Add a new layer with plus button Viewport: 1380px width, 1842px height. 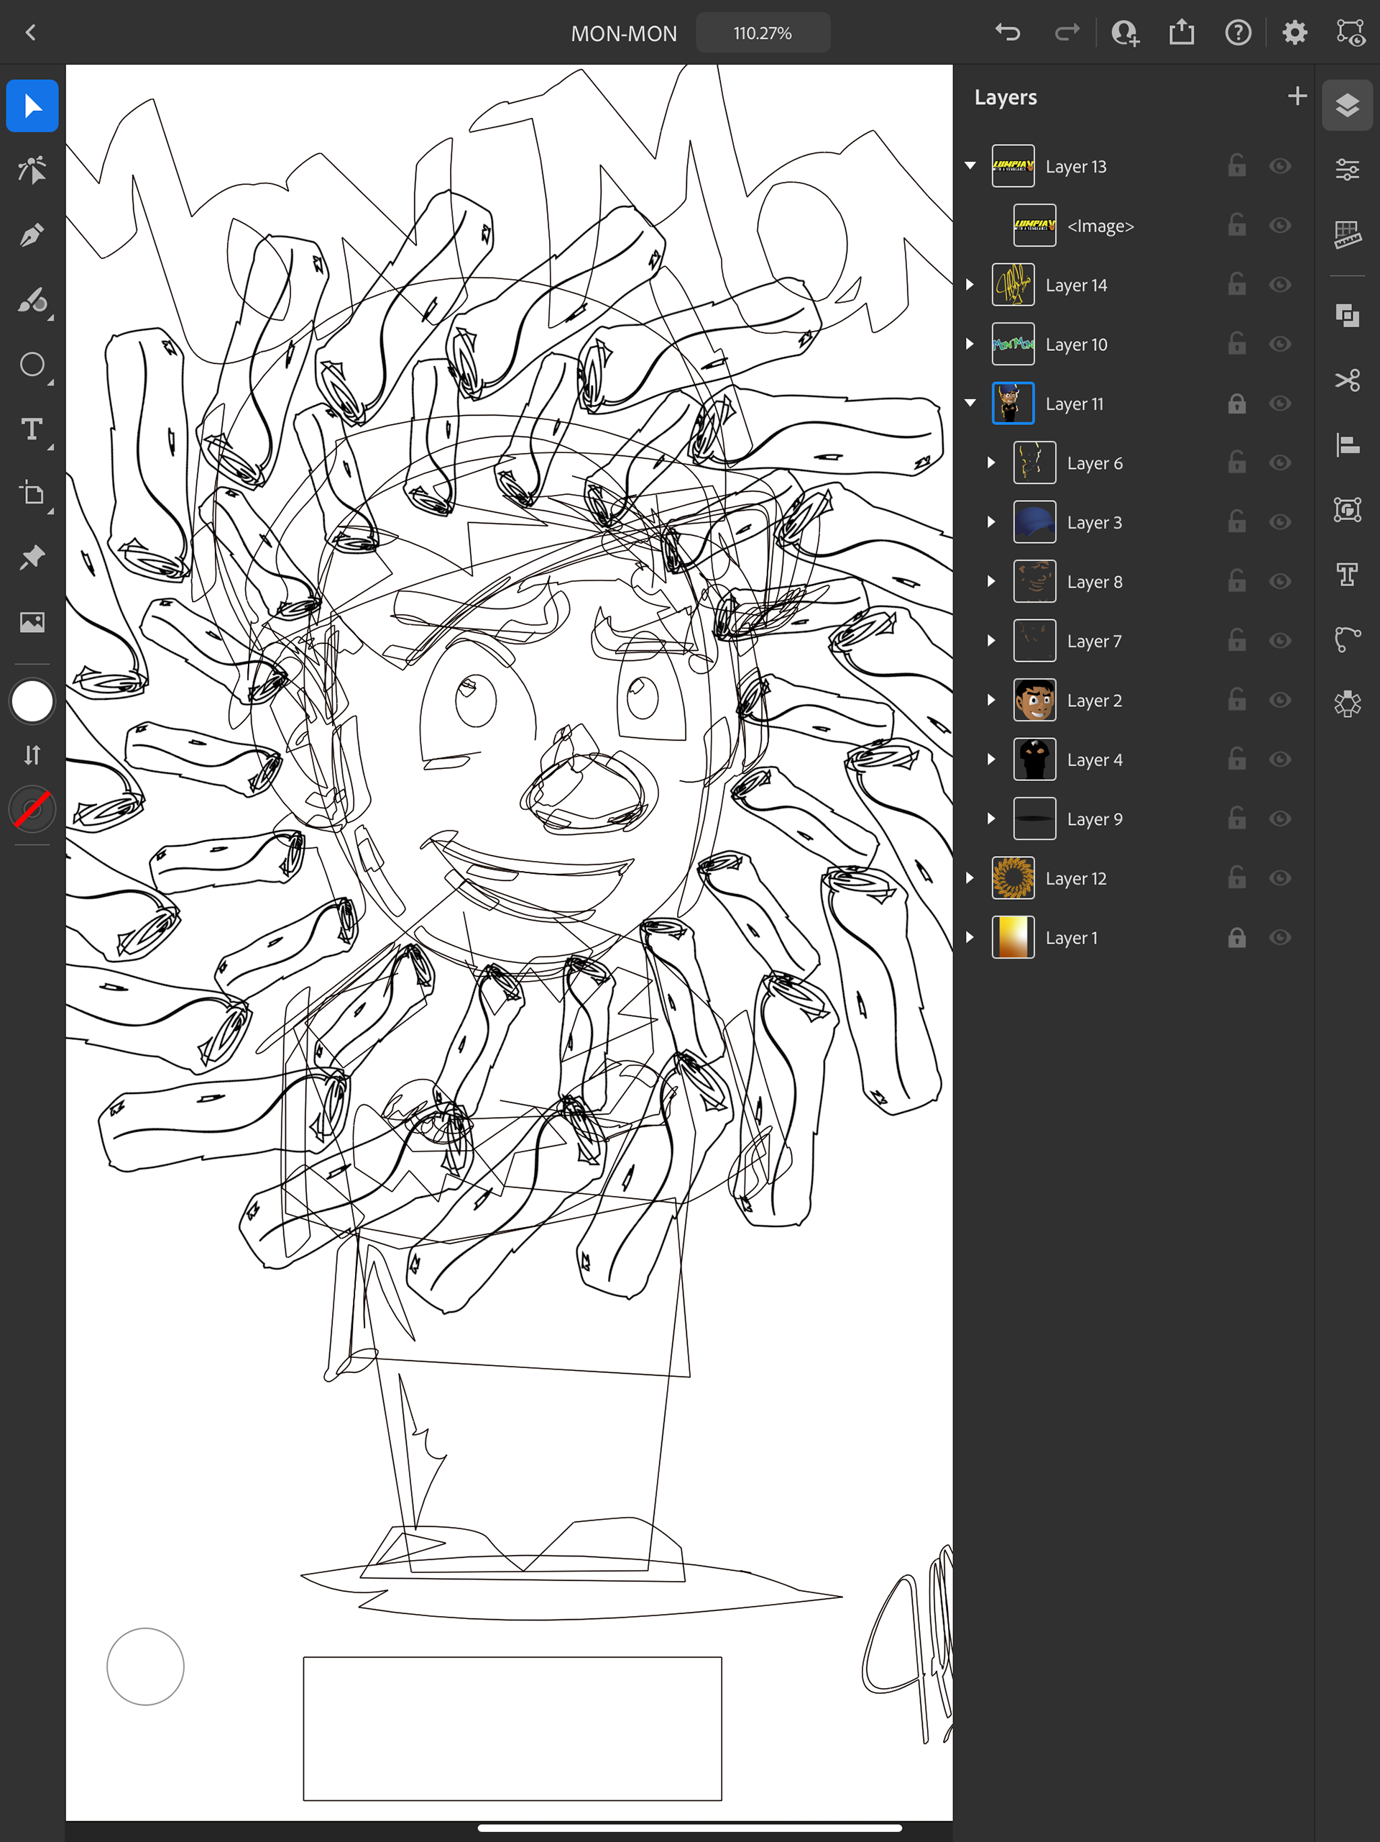(x=1296, y=96)
